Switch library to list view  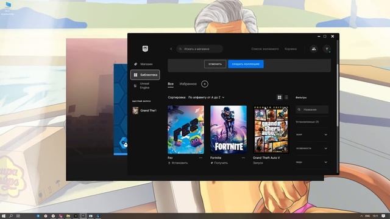click(x=286, y=97)
